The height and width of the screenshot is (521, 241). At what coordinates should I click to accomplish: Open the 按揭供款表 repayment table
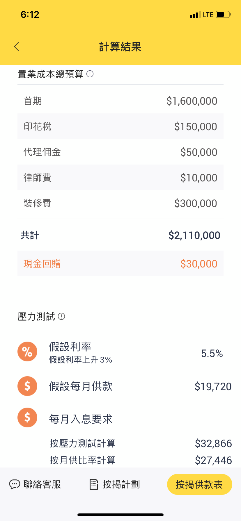coord(199,484)
